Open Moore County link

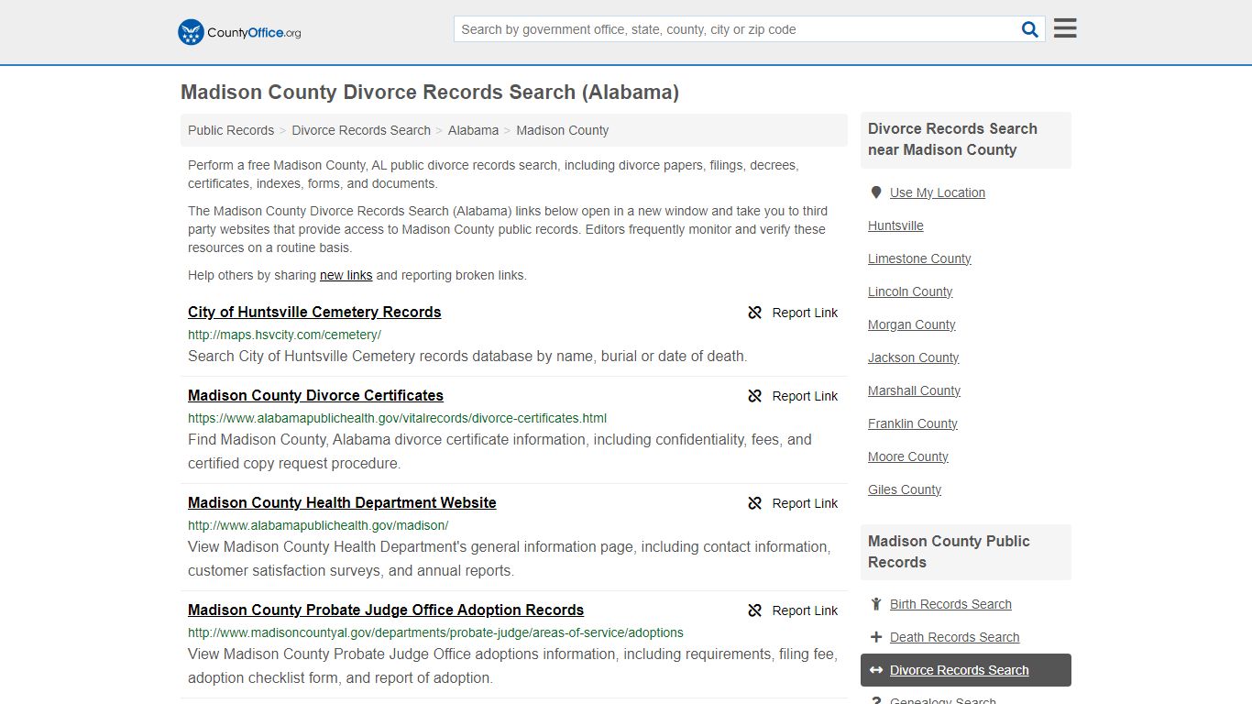(907, 456)
